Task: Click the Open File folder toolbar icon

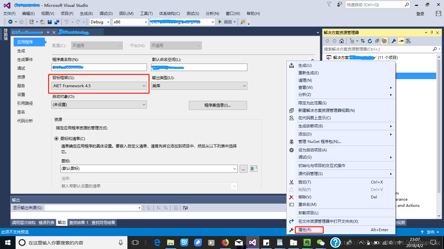Action: [42, 22]
